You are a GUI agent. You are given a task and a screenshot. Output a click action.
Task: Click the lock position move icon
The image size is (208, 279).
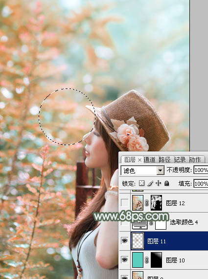coord(158,183)
